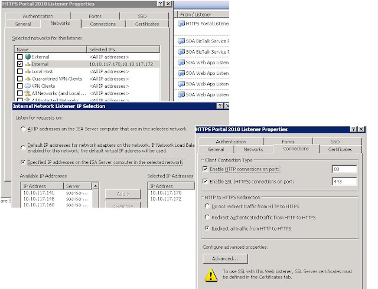Open Forms tab in front Listener Properties dialog
Image resolution: width=378 pixels, height=289 pixels.
click(x=288, y=142)
